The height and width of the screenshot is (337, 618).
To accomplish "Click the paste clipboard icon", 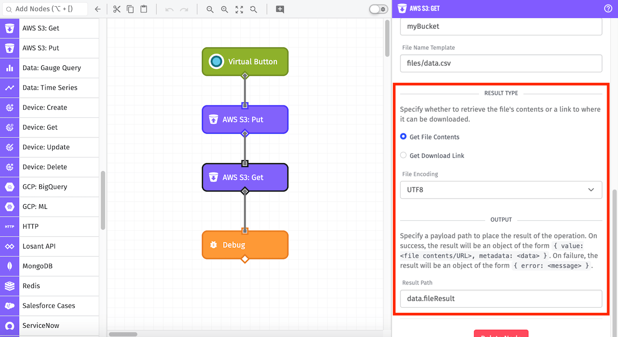I will click(144, 9).
